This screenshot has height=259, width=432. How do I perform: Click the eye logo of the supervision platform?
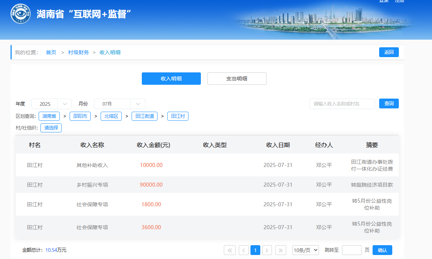pos(20,14)
